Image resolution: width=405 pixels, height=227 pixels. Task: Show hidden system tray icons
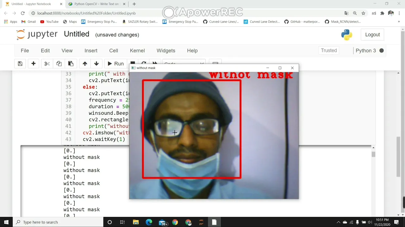coord(338,222)
